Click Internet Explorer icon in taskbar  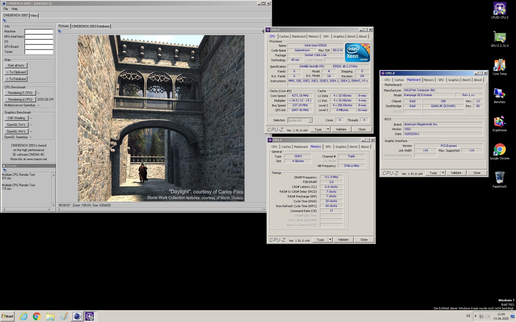click(x=24, y=316)
